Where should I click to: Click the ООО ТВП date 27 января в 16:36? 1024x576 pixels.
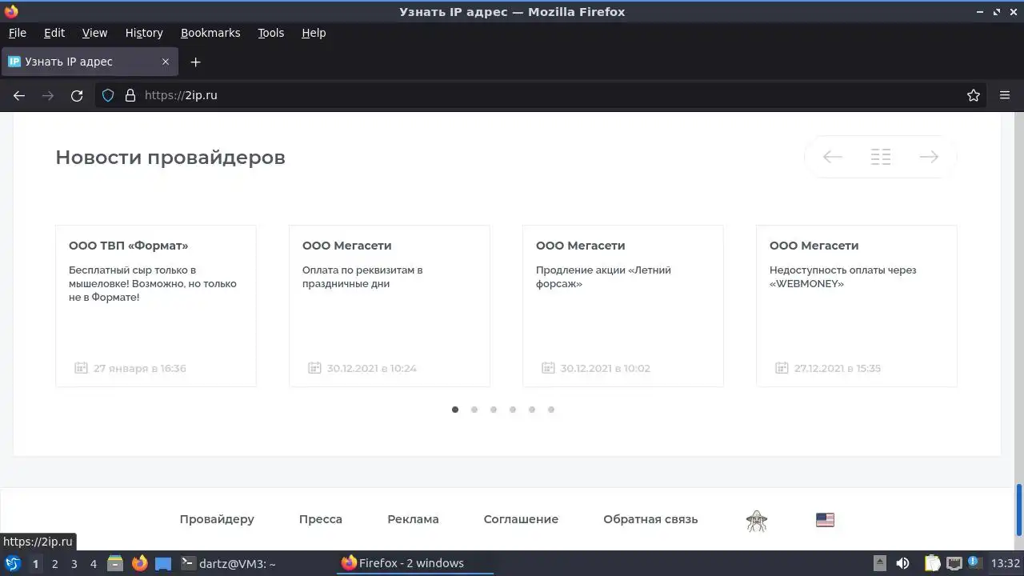pyautogui.click(x=139, y=369)
